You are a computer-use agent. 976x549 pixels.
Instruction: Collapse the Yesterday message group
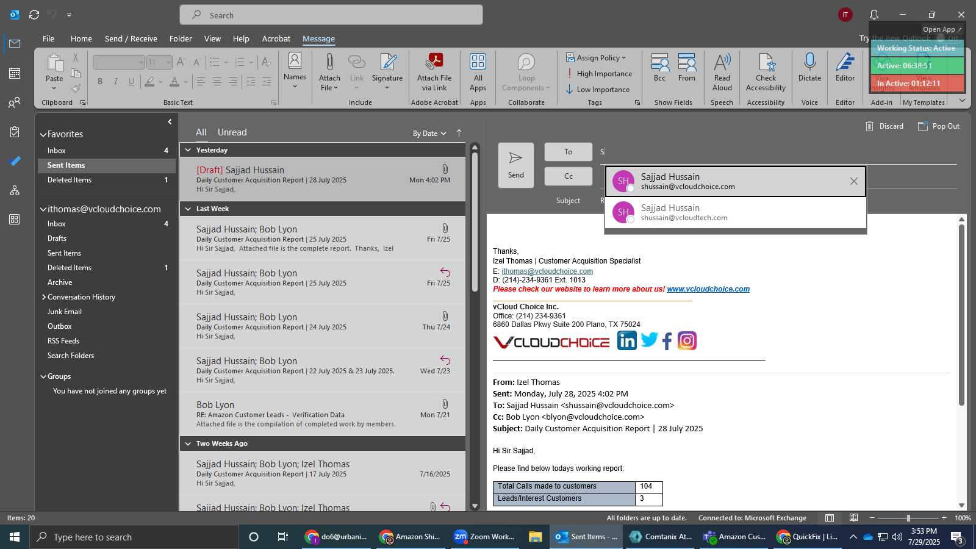[188, 150]
